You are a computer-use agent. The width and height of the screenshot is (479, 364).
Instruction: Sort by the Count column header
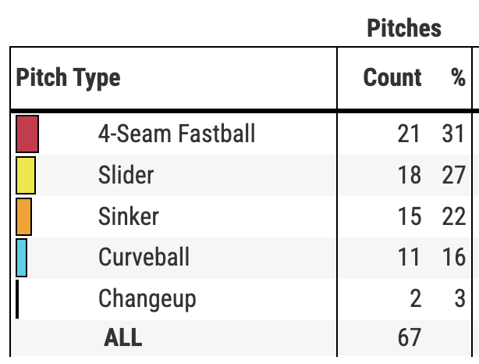coord(392,78)
